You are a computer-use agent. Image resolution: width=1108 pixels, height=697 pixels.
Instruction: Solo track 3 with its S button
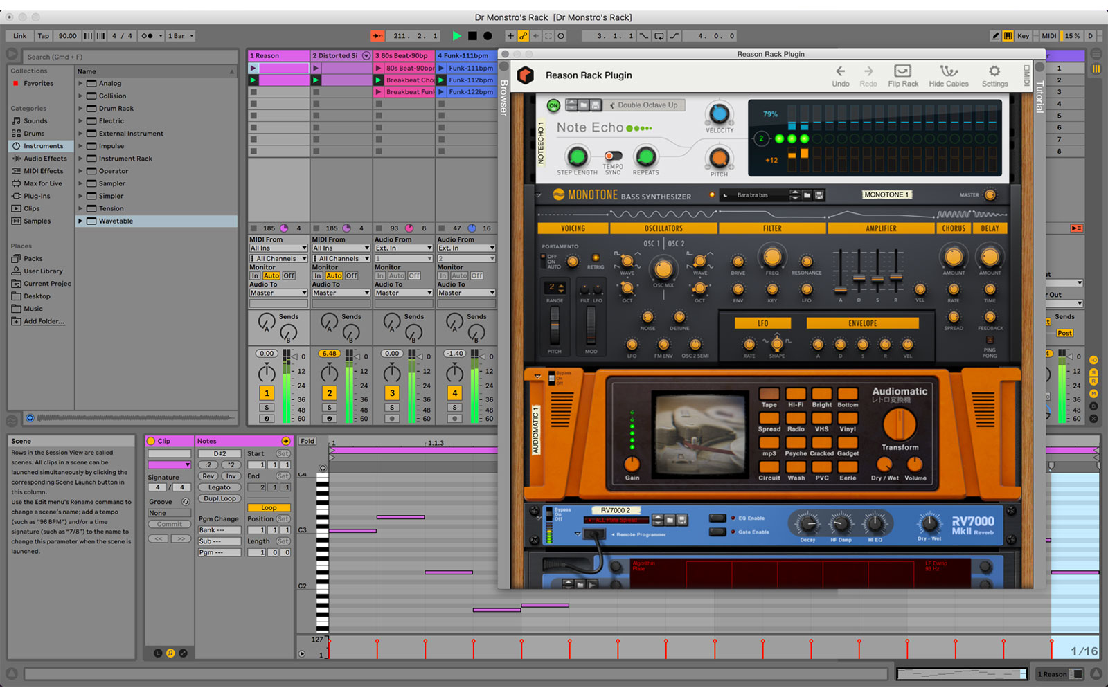click(x=391, y=408)
